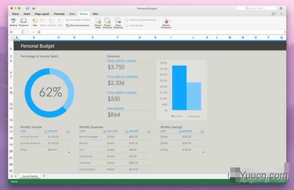Screen dimensions: 294x190
Task: Click the Search Sheet field
Action: point(256,8)
